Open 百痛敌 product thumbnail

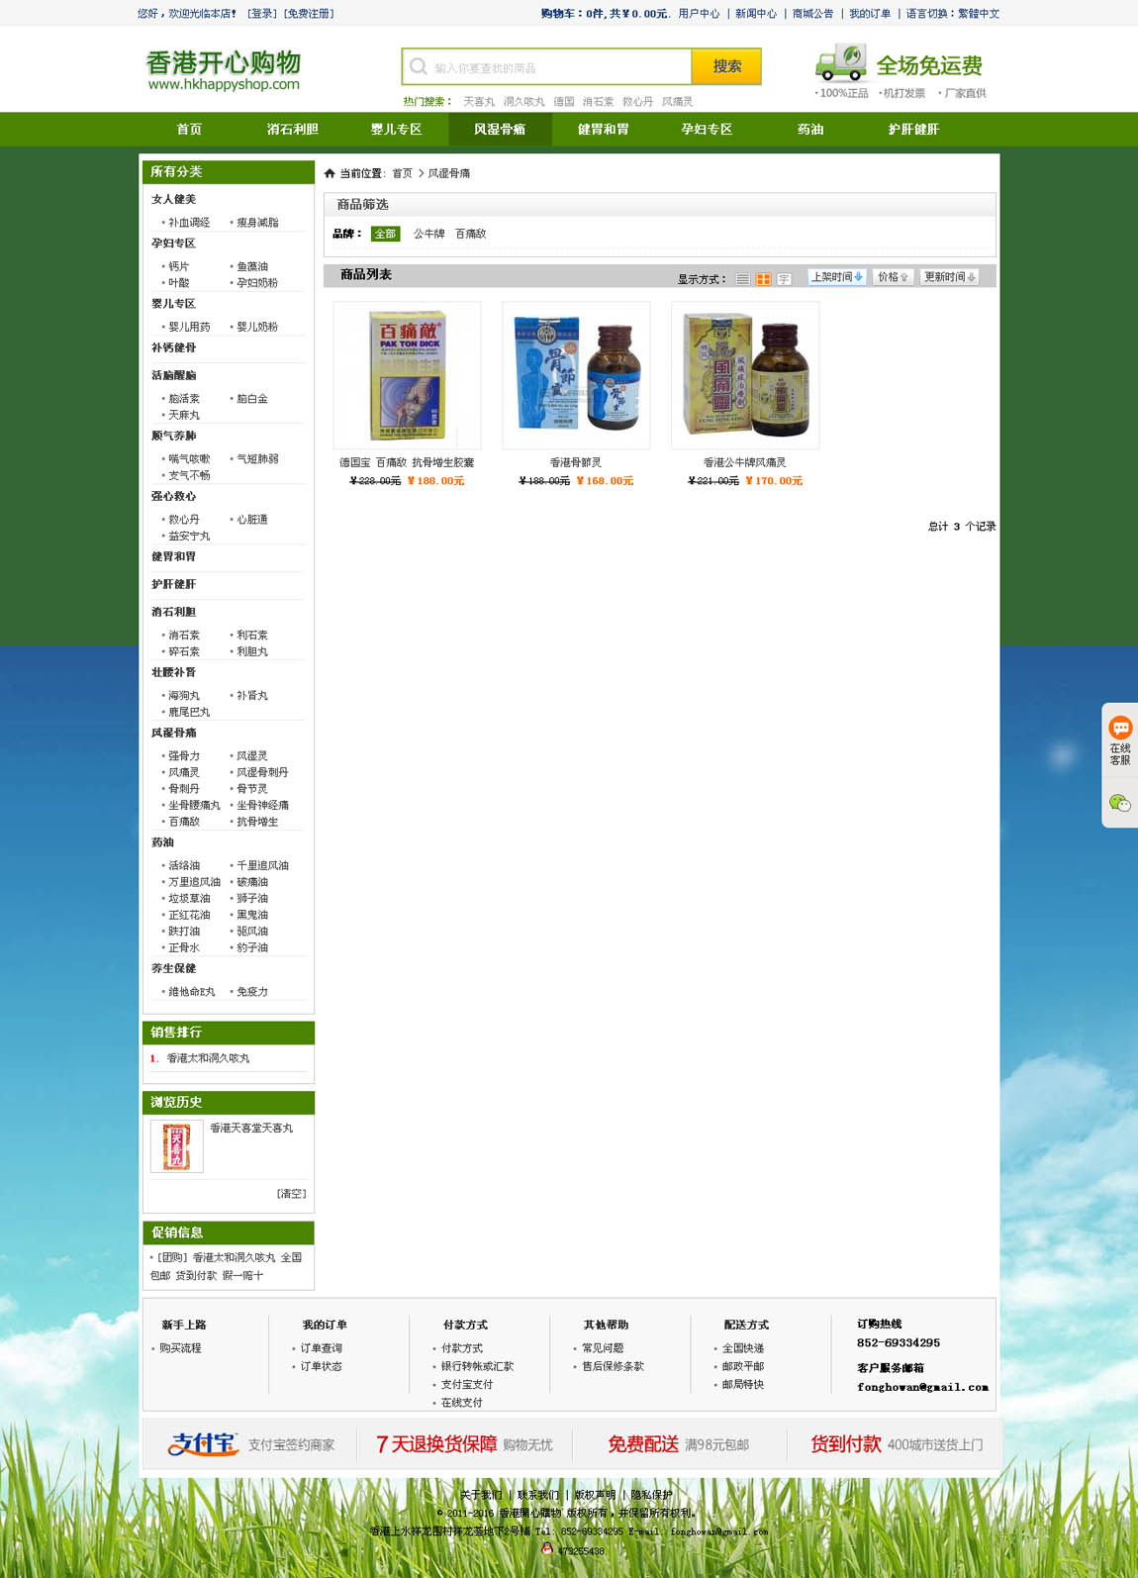coord(407,375)
